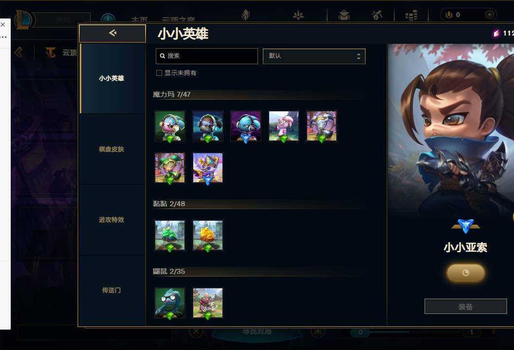Switch to the 进攻特效 tab
Viewport: 514px width, 350px height.
(x=112, y=220)
